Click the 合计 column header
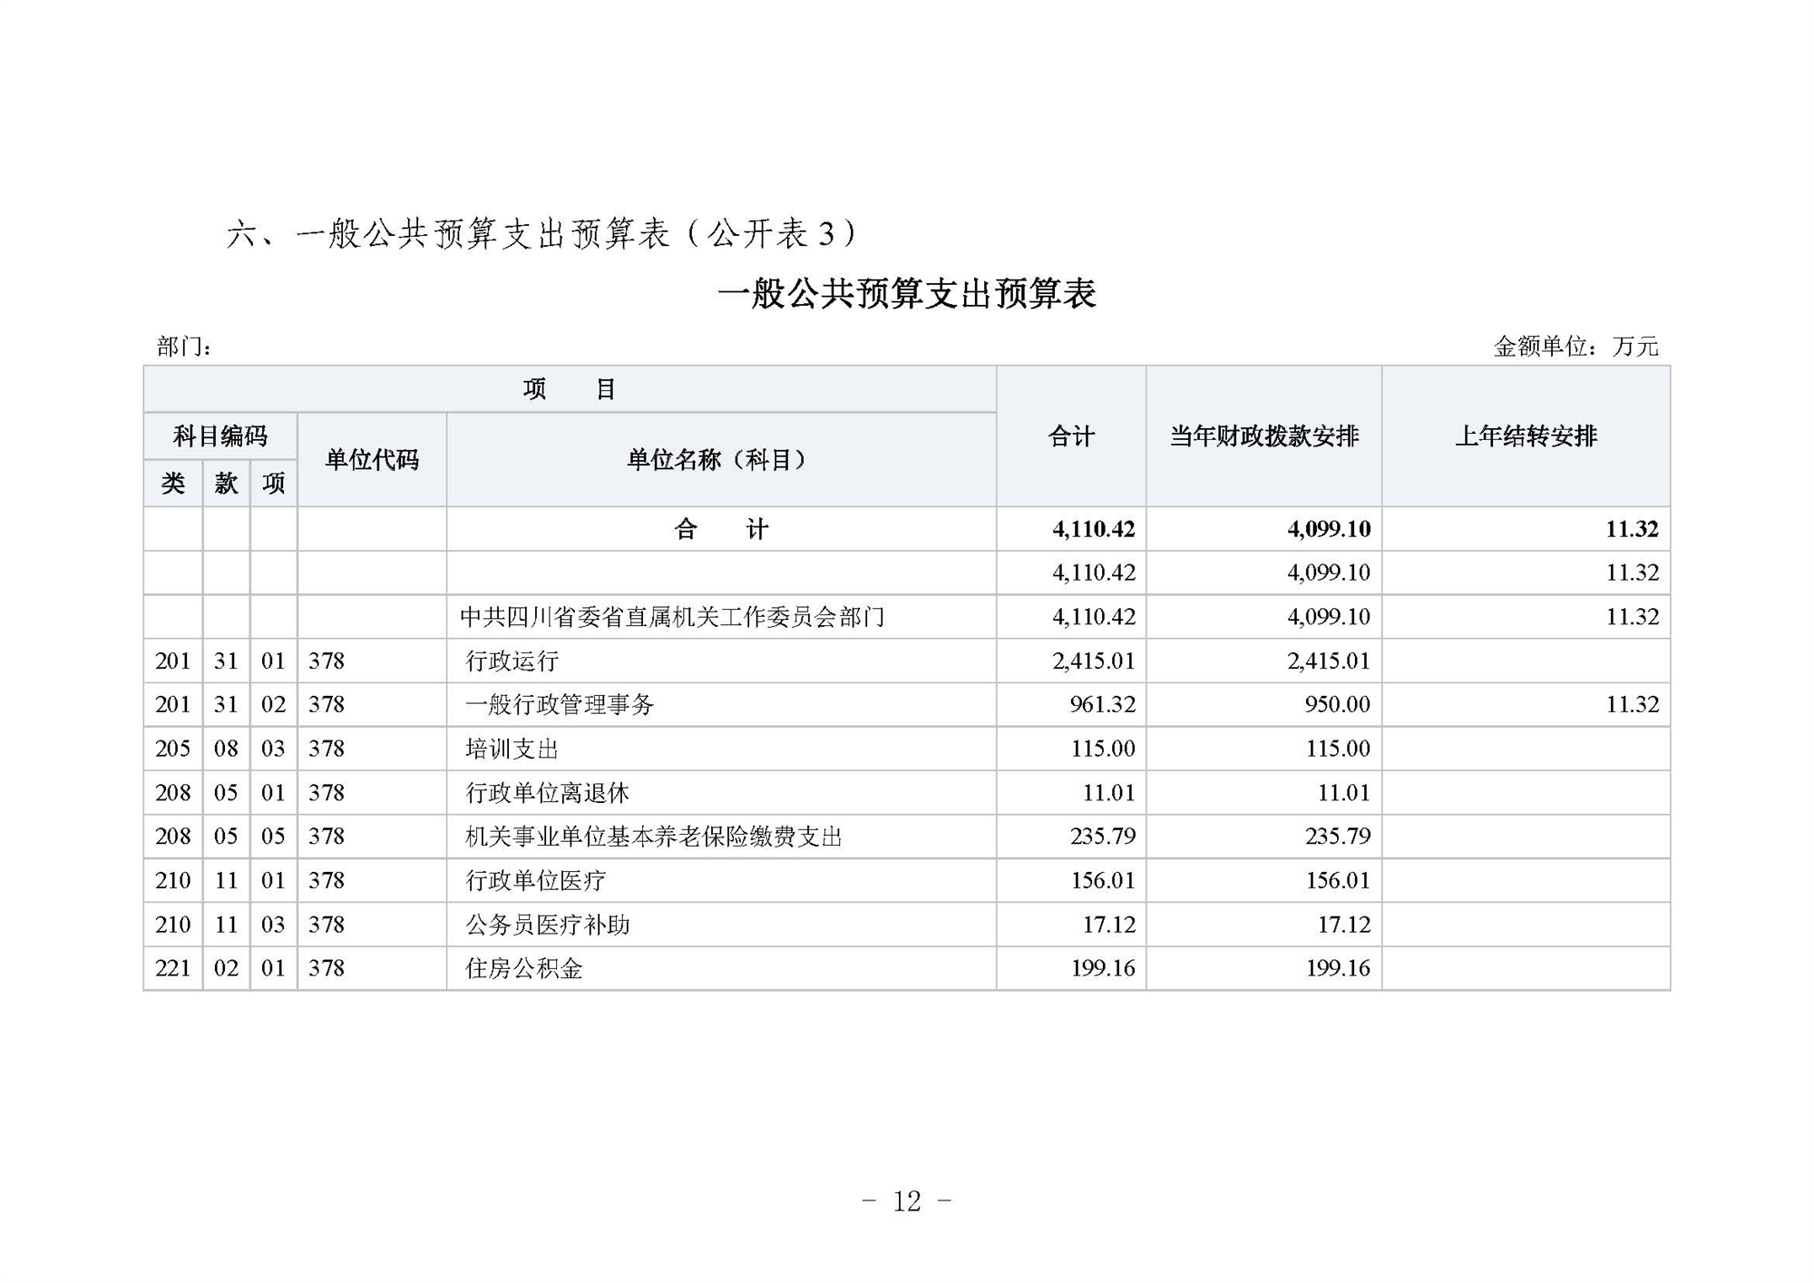The height and width of the screenshot is (1283, 1814). pos(1071,436)
